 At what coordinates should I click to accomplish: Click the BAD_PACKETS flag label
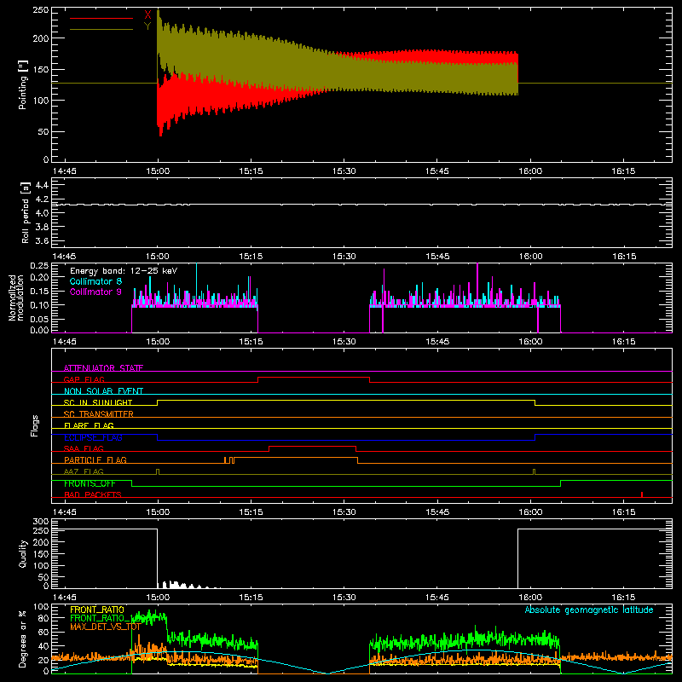(x=93, y=494)
